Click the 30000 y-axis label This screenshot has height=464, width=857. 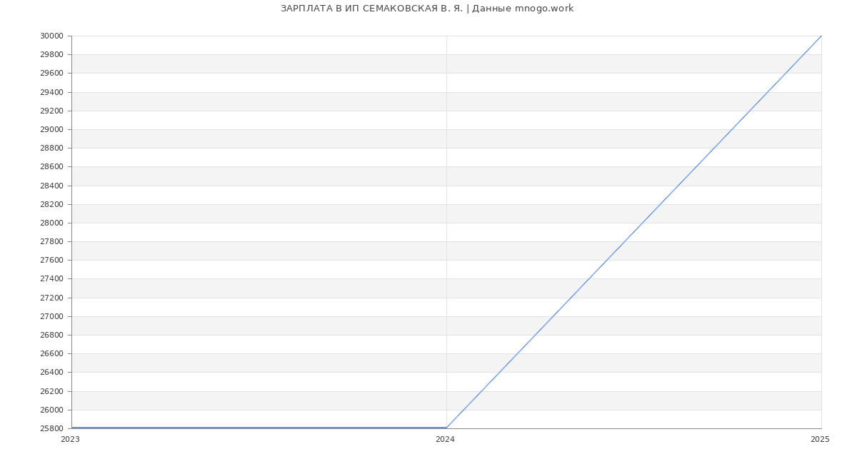coord(51,36)
